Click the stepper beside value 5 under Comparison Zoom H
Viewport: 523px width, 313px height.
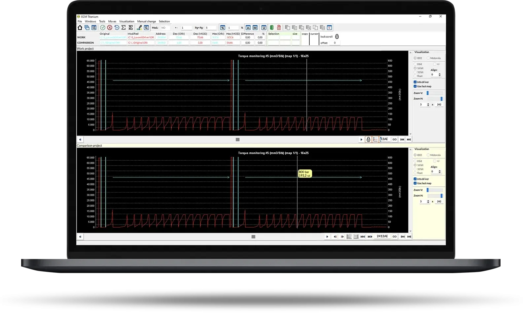(428, 202)
